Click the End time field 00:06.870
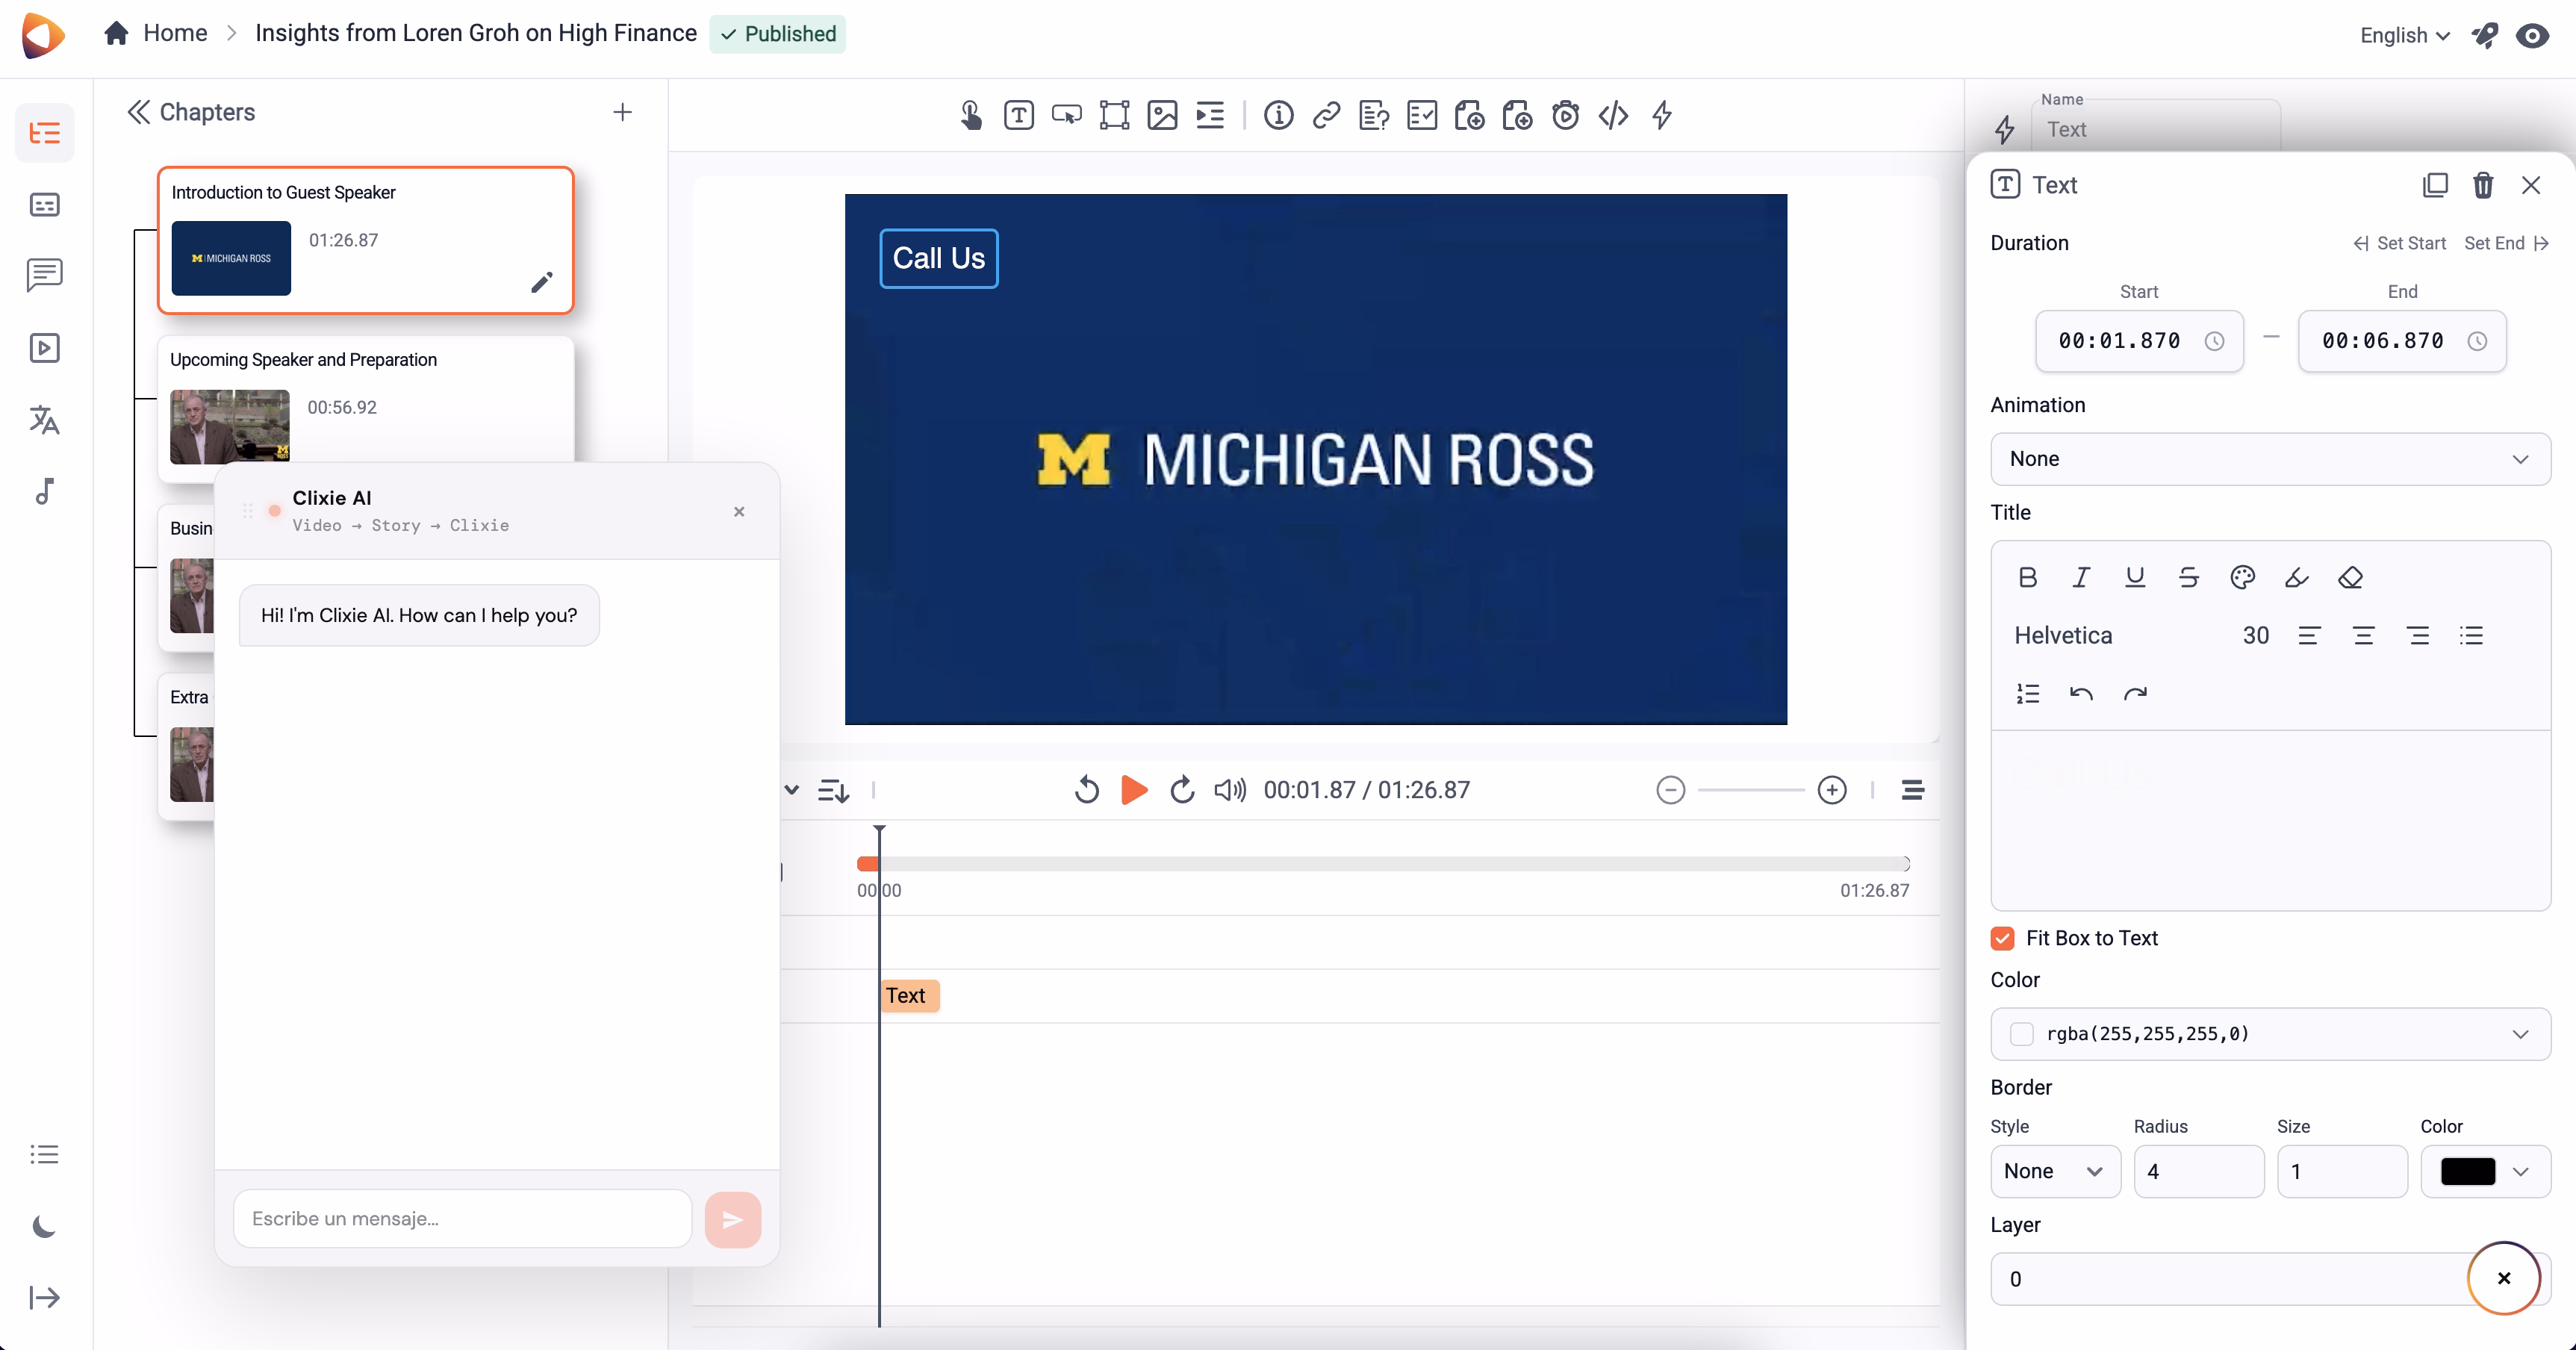 point(2402,341)
